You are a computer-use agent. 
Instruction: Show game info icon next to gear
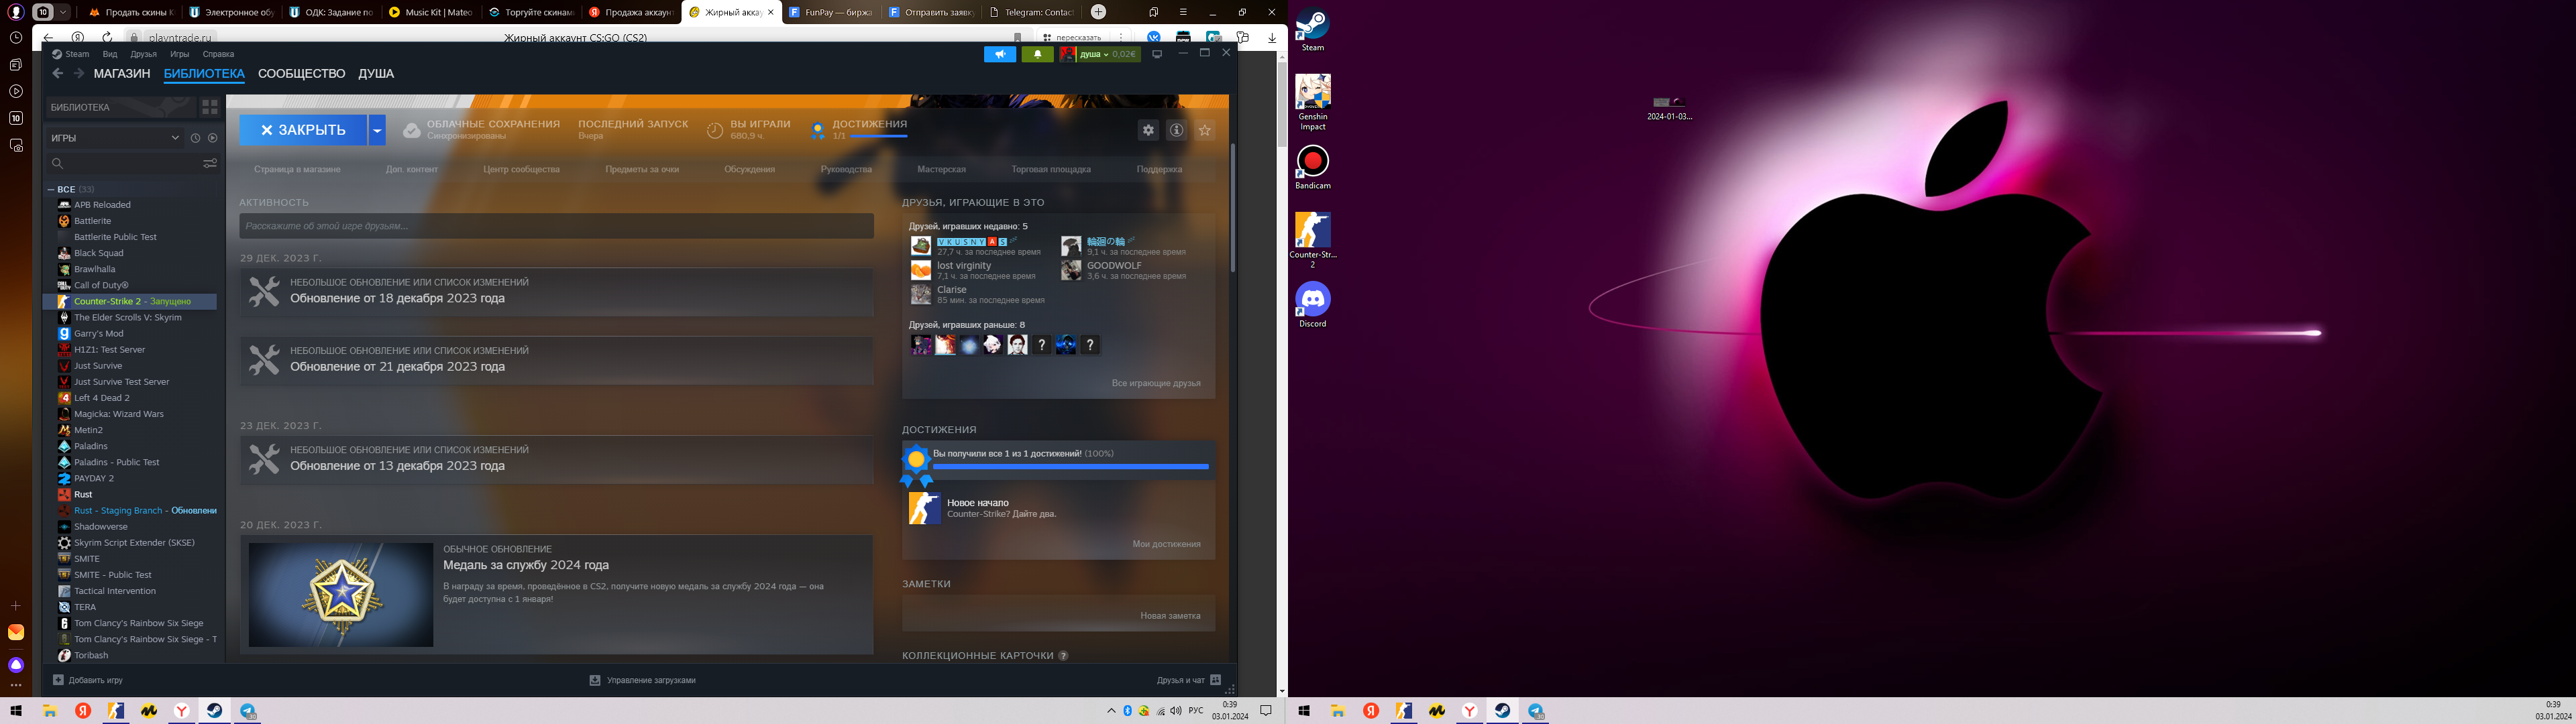[x=1176, y=130]
